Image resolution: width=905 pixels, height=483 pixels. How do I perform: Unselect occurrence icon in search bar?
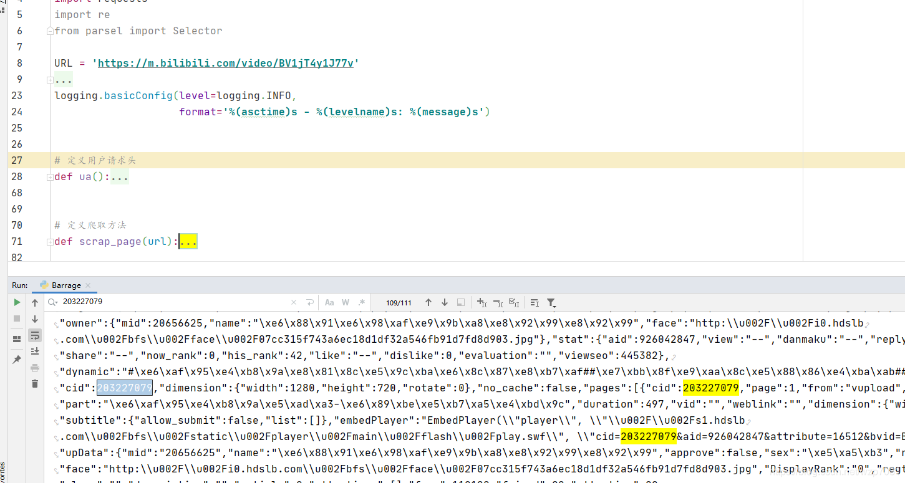click(x=498, y=302)
